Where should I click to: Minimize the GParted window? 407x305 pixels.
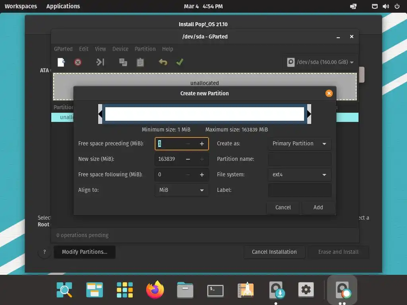(338, 37)
